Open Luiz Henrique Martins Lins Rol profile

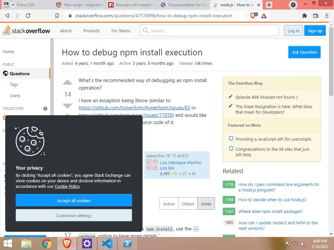[x=180, y=165]
